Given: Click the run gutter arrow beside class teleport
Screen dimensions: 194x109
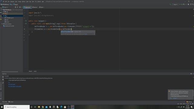Looking at the screenshot, I should point(26,21).
